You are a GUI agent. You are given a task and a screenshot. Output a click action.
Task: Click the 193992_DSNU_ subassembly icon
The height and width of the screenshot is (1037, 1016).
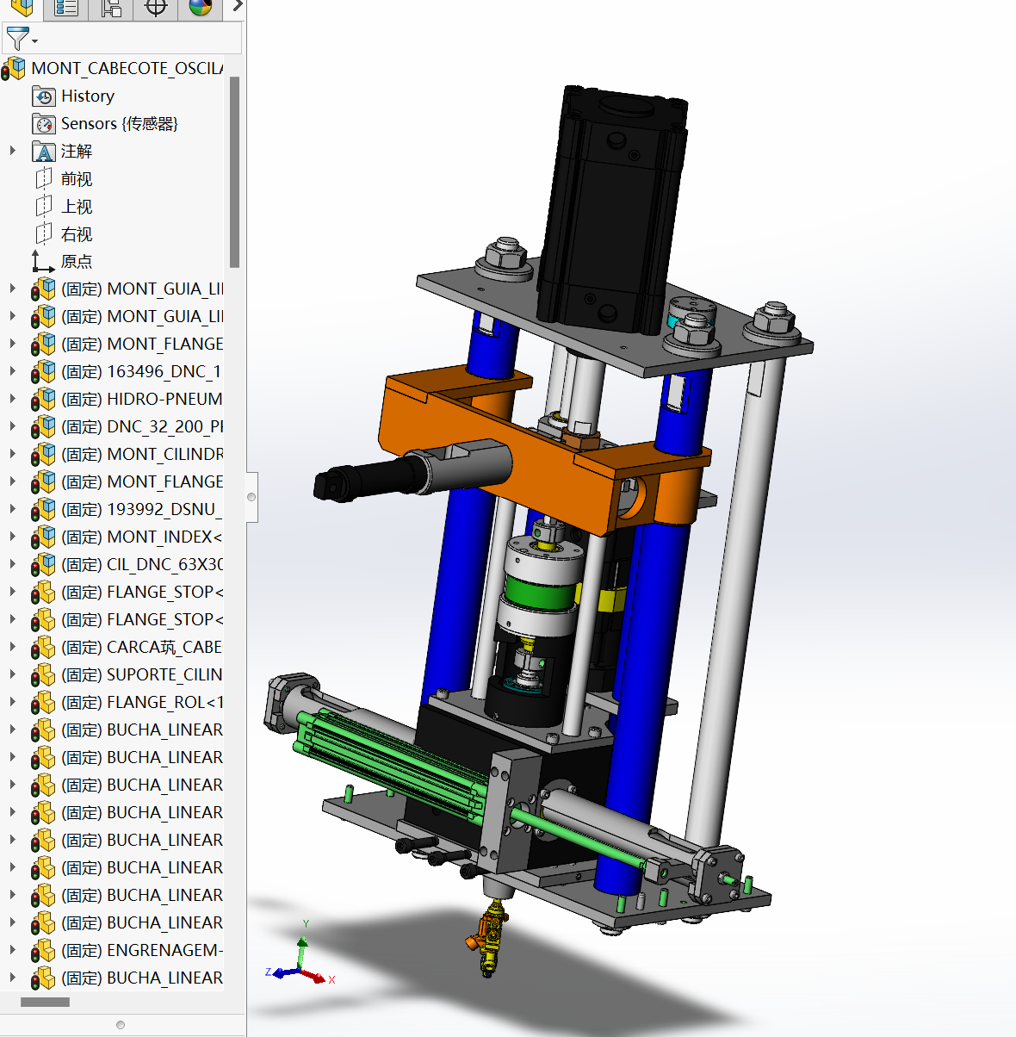pos(44,509)
